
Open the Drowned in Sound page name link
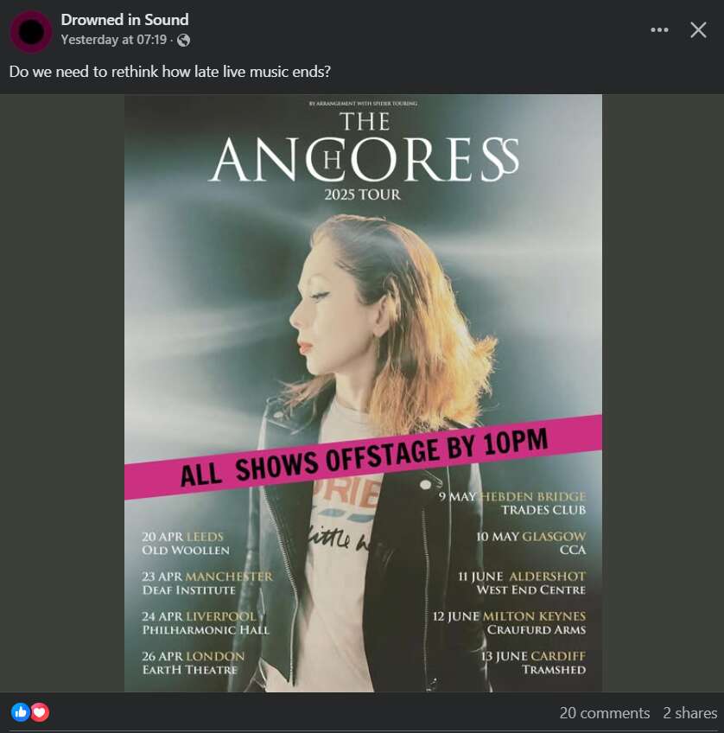click(124, 20)
